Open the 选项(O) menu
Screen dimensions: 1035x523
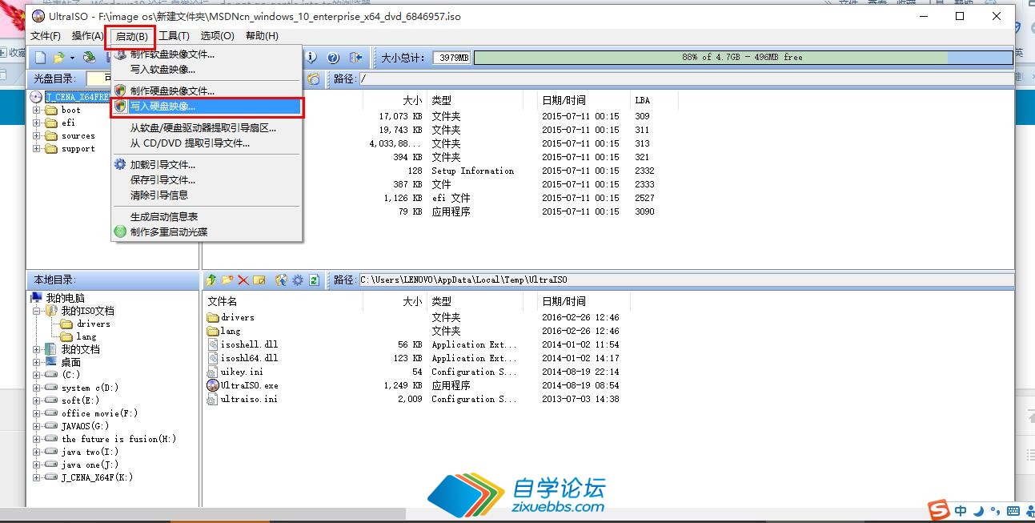tap(217, 36)
